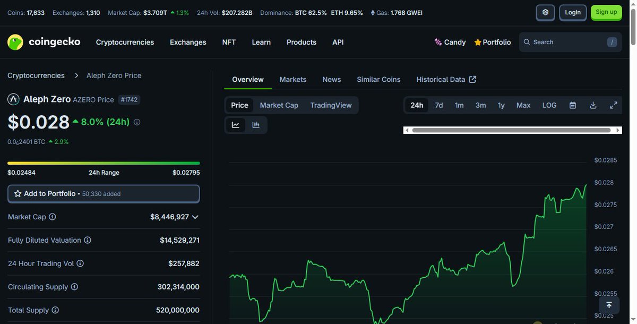Screen dimensions: 637x324
Task: Go to Cryptocurrencies breadcrumb link
Action: [36, 75]
